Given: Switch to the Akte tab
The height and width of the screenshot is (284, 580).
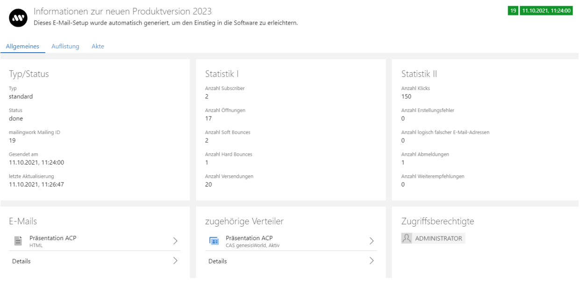Looking at the screenshot, I should 98,46.
